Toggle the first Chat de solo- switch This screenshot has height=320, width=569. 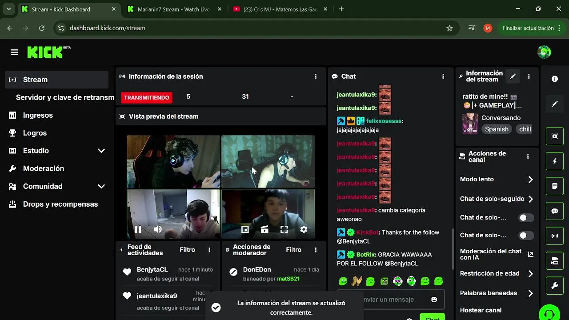526,218
